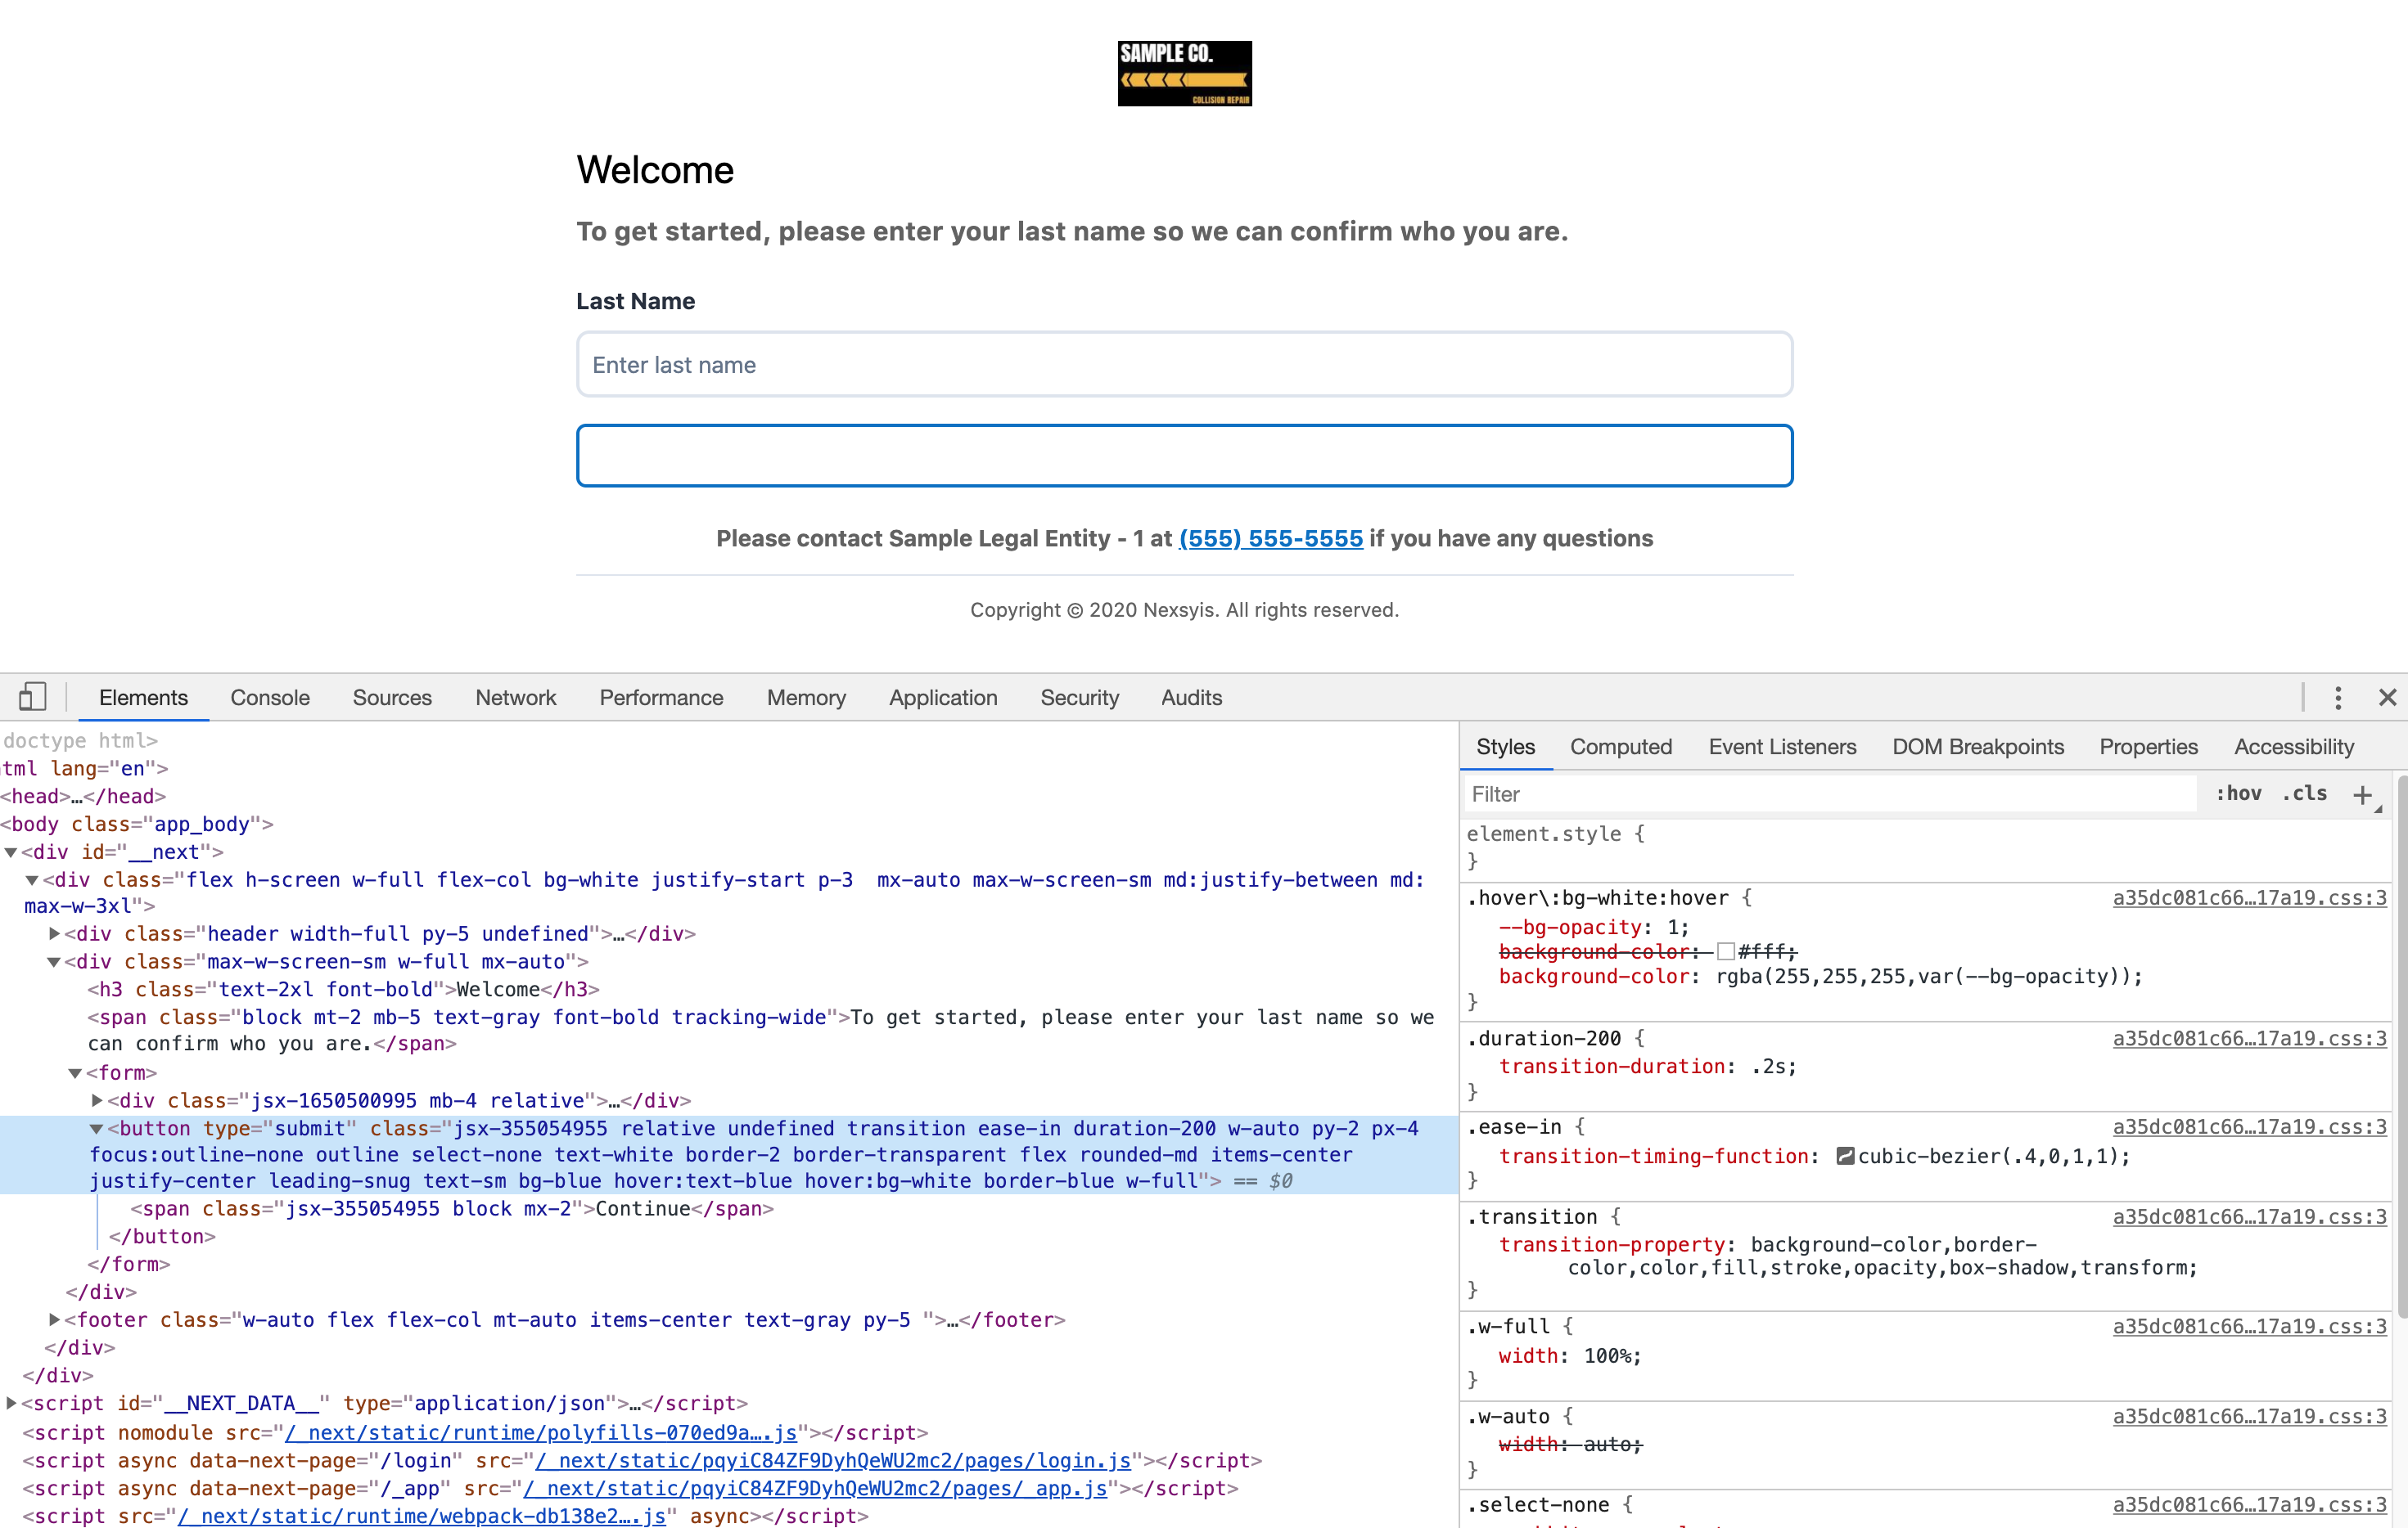
Task: Open the Event Listeners sidebar tab
Action: (1782, 747)
